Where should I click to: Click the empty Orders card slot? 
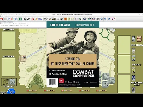tap(8, 40)
